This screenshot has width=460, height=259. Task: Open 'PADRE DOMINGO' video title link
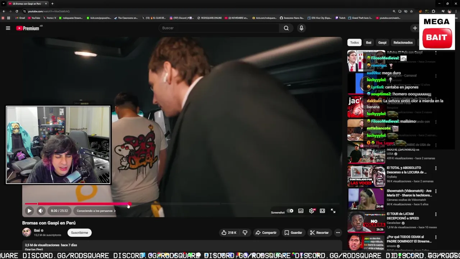click(x=409, y=239)
